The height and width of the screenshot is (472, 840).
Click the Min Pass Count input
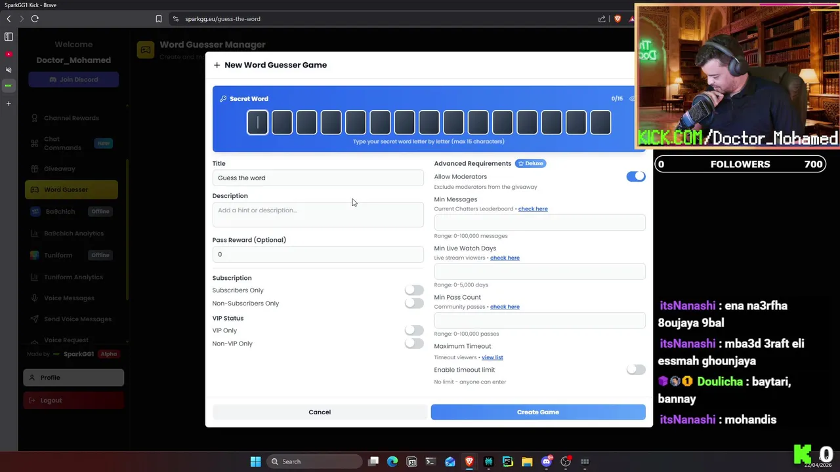click(x=539, y=321)
